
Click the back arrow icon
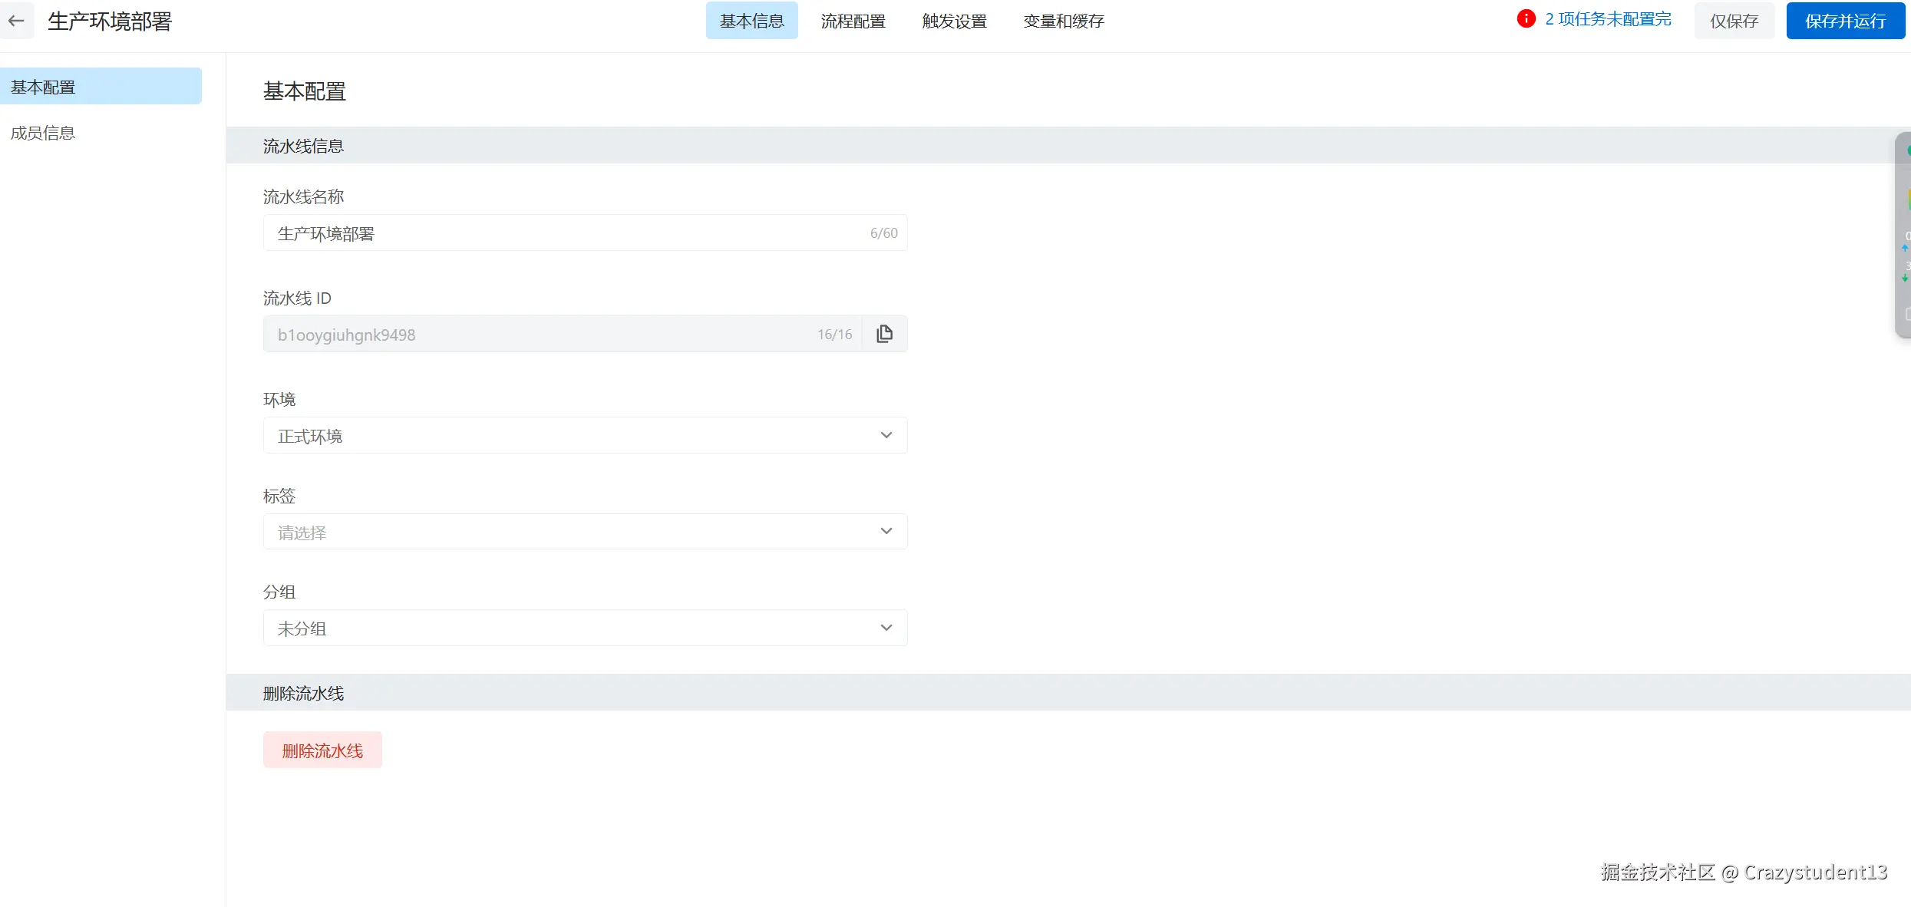point(16,21)
